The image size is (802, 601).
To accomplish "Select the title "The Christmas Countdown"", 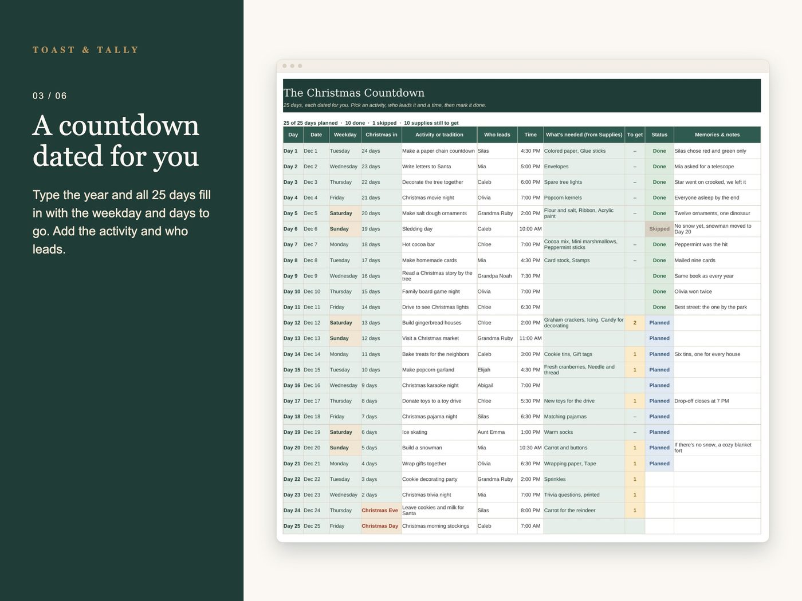I will tap(354, 93).
